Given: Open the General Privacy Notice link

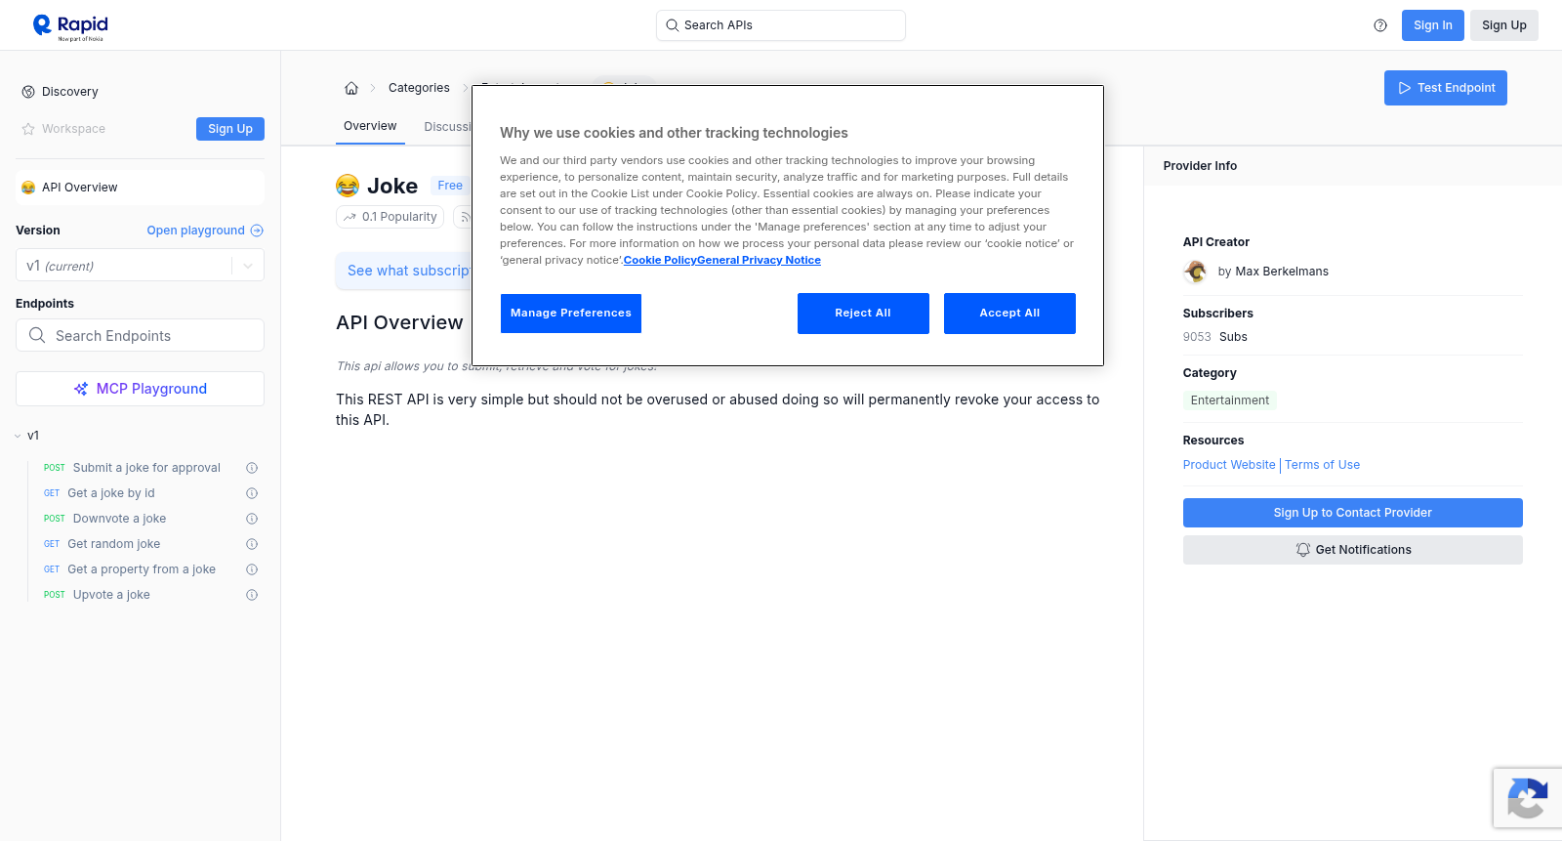Looking at the screenshot, I should click(759, 260).
